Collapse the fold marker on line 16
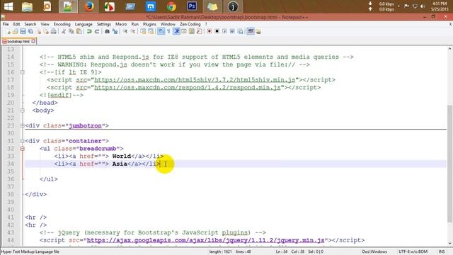453x255 pixels. point(22,72)
